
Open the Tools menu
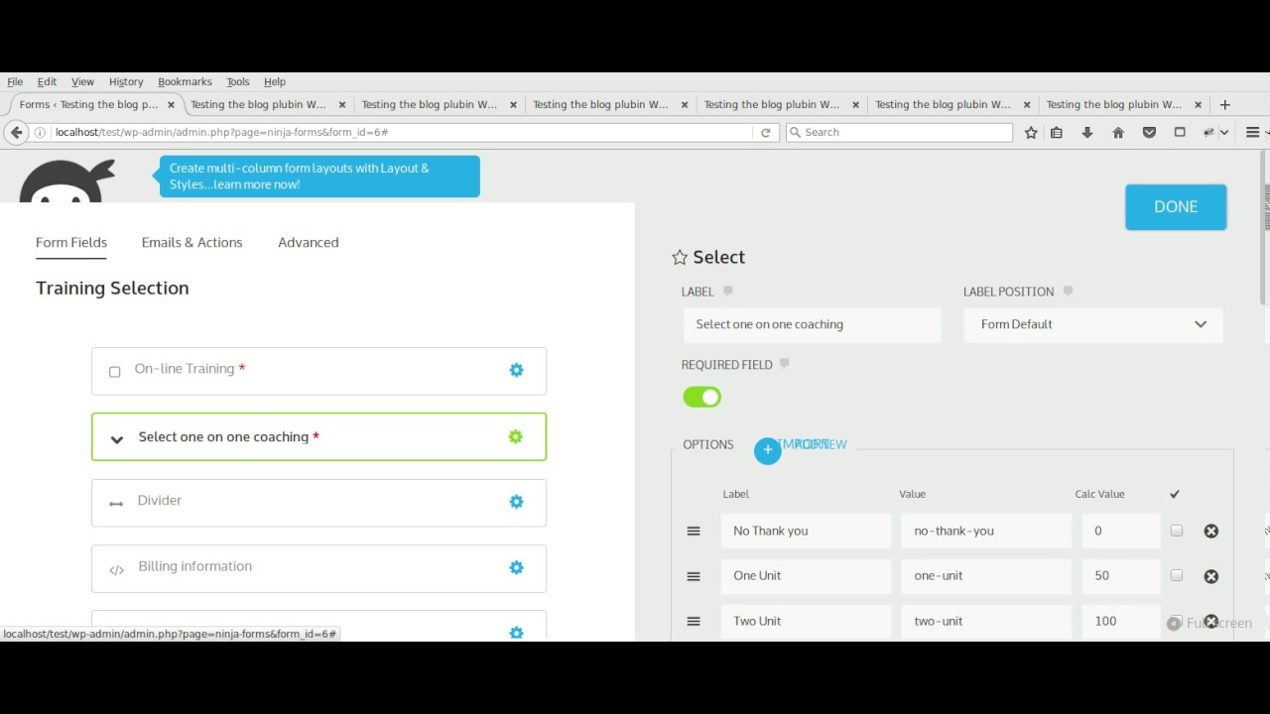point(237,81)
